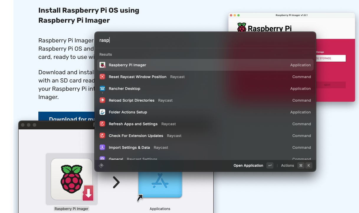Click the Reset Raycast Window Position icon

click(x=102, y=77)
